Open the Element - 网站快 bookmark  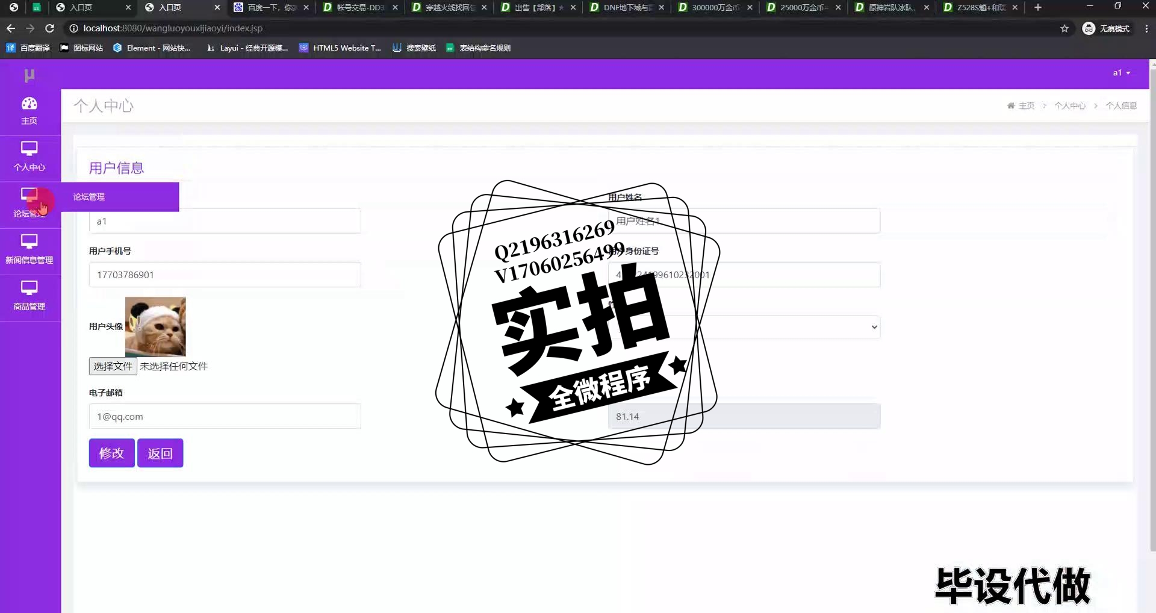pyautogui.click(x=152, y=48)
